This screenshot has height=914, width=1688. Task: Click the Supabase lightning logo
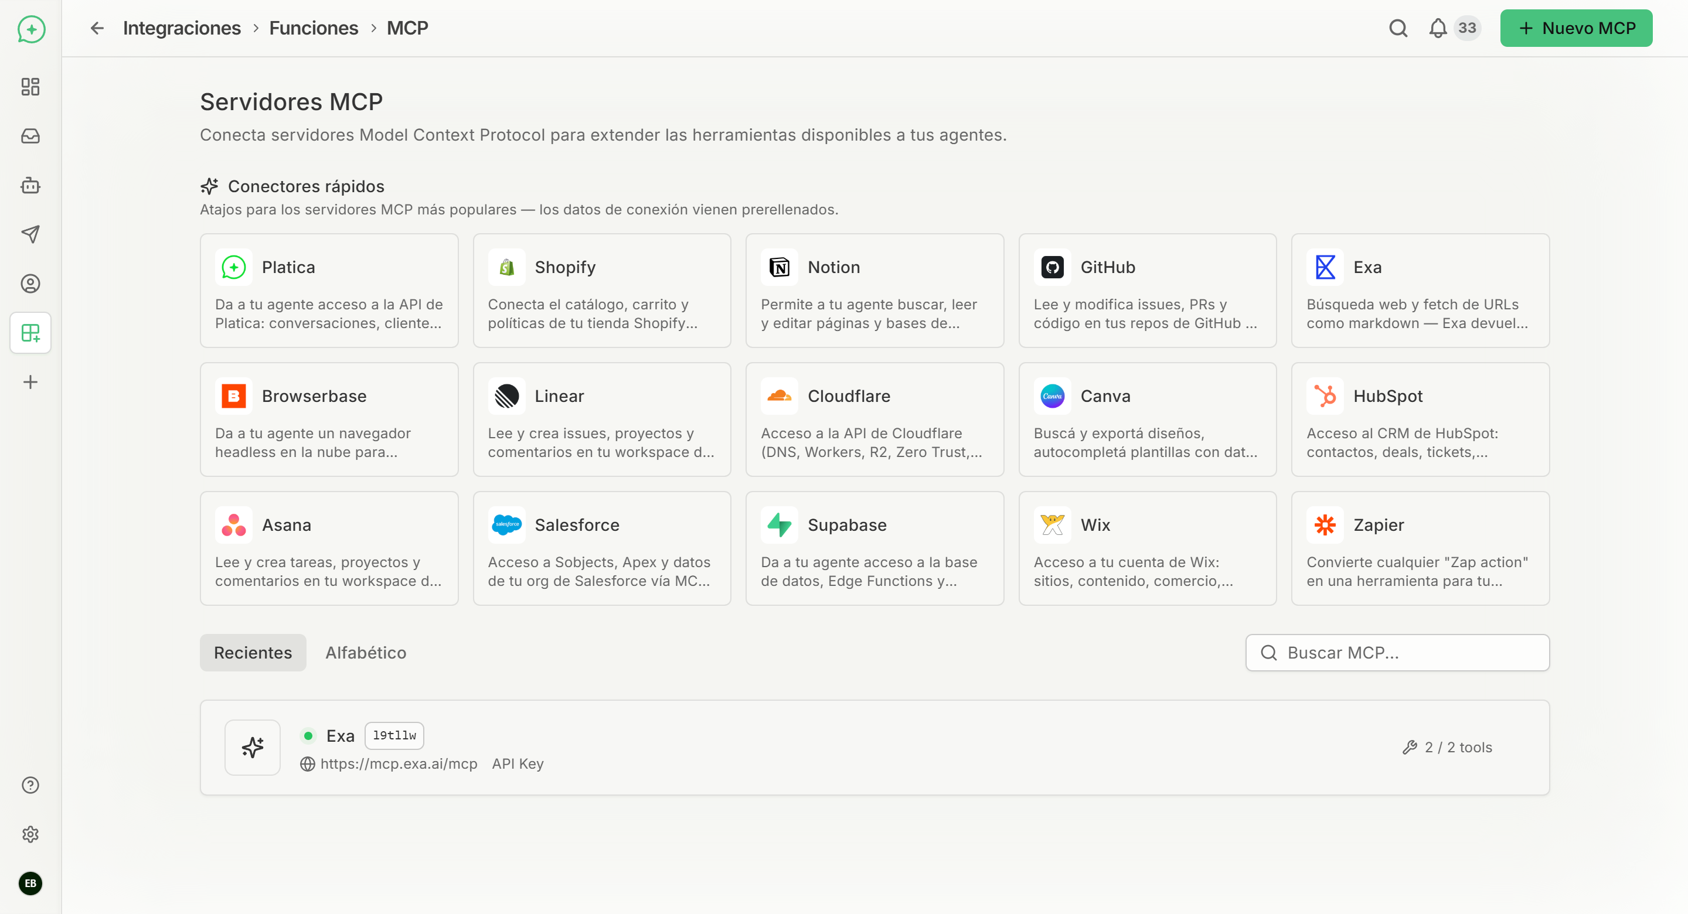click(x=779, y=526)
